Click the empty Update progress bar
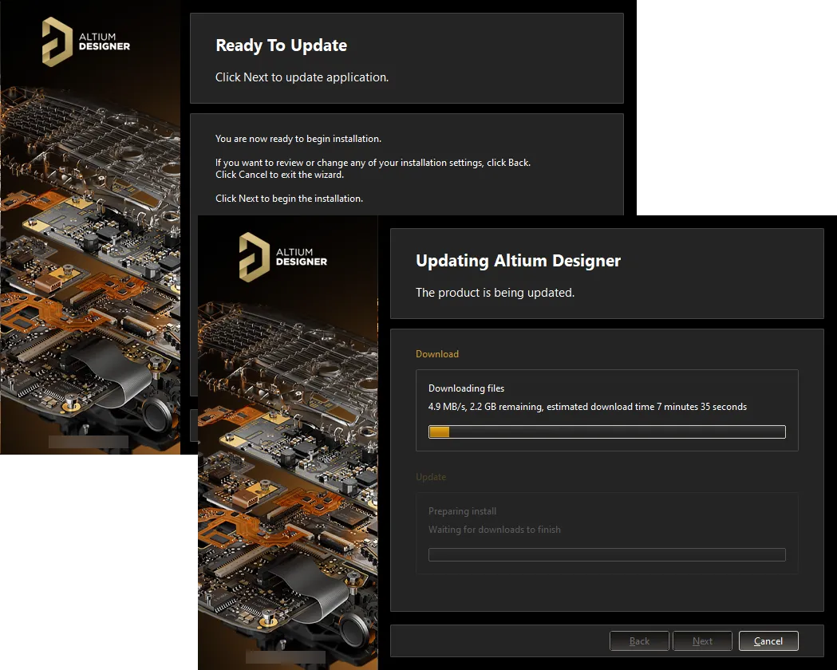This screenshot has height=670, width=837. (x=607, y=554)
